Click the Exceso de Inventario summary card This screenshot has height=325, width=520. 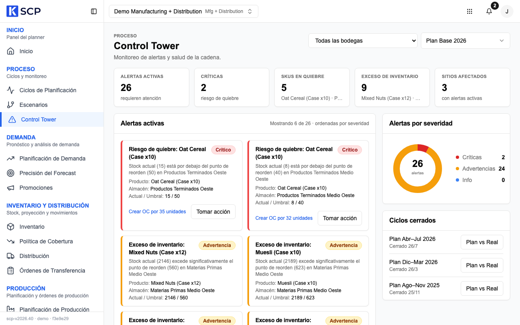coord(392,87)
